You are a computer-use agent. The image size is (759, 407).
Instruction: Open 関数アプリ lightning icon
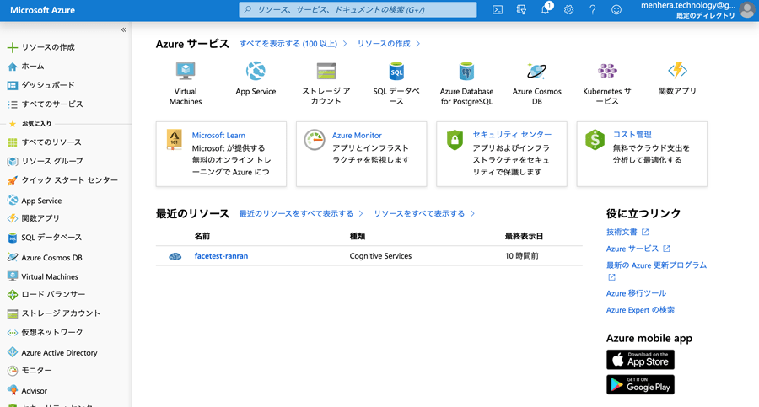click(677, 72)
